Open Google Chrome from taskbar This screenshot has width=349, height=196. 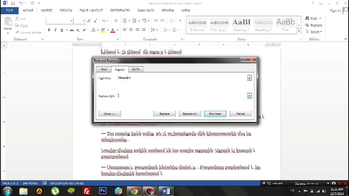point(134,191)
